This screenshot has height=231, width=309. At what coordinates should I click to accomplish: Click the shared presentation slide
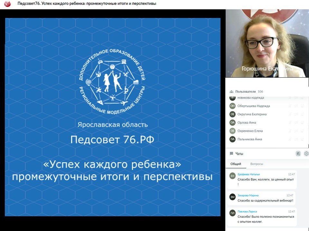click(x=113, y=117)
